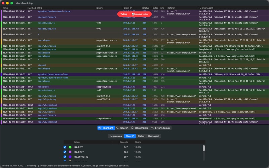Uncheck the 192.0.2.11 group checkbox
The image size is (269, 168).
(65, 147)
